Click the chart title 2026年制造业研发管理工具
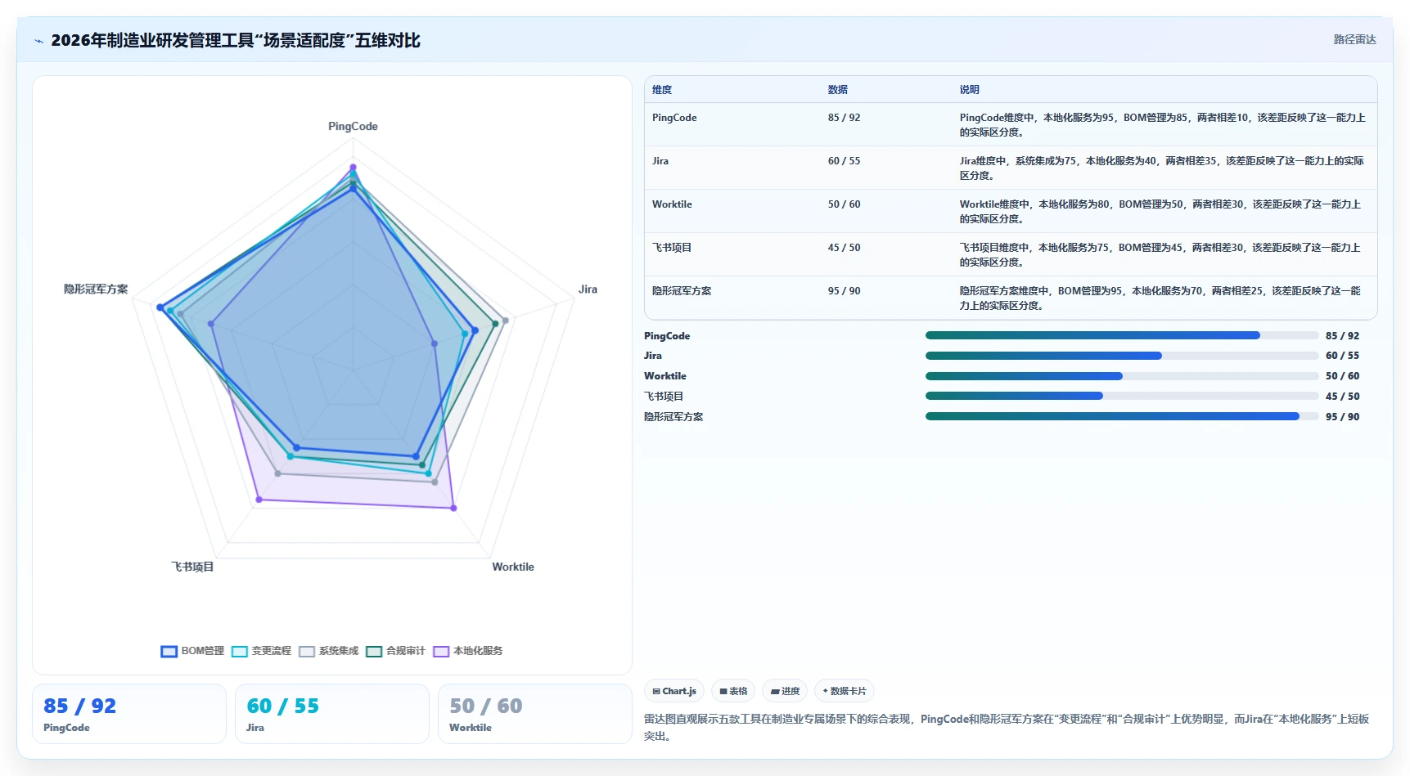 (236, 41)
